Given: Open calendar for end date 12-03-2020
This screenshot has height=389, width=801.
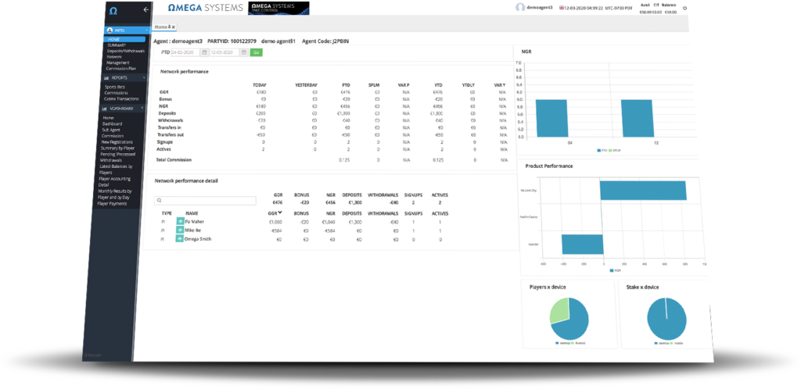Looking at the screenshot, I should pyautogui.click(x=244, y=52).
